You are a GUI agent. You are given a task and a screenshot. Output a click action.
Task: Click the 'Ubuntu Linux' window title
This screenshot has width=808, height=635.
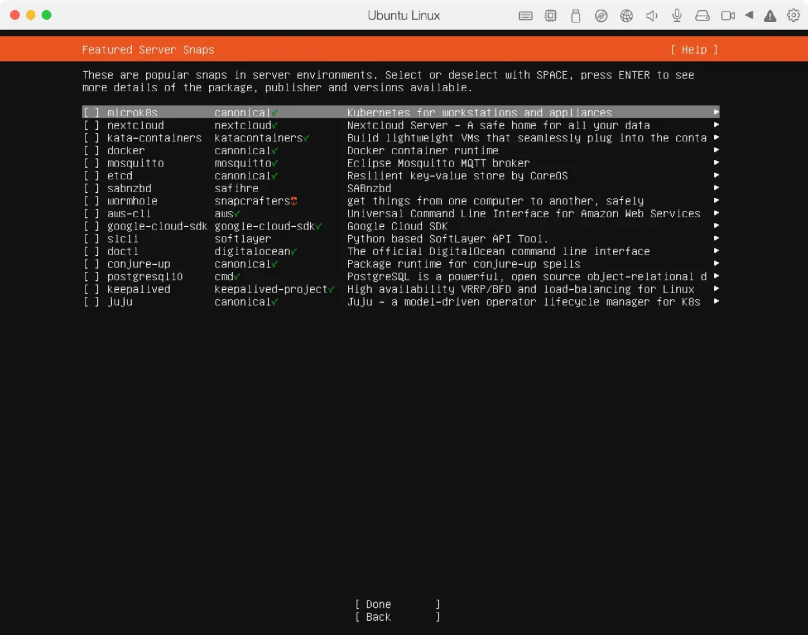[x=404, y=15]
